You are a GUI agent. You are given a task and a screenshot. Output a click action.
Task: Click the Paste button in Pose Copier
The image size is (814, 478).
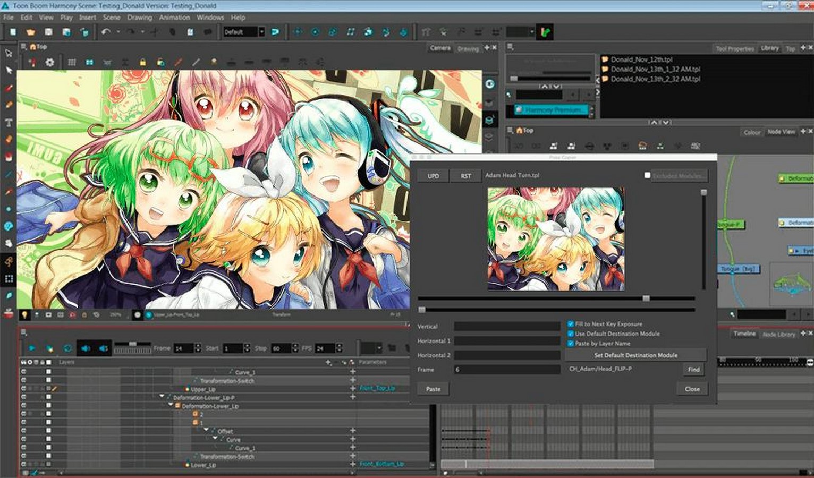pyautogui.click(x=433, y=389)
